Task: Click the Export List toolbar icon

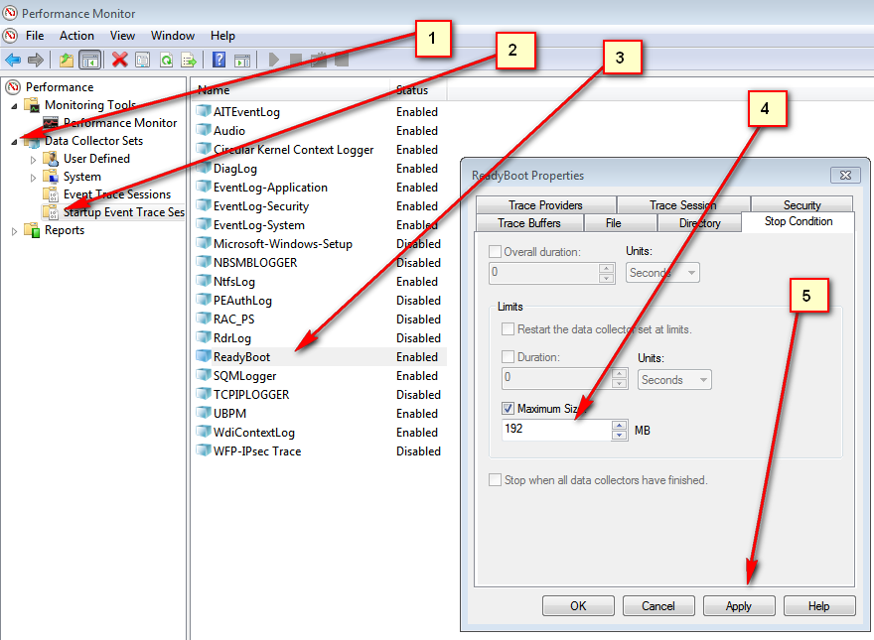Action: 189,60
